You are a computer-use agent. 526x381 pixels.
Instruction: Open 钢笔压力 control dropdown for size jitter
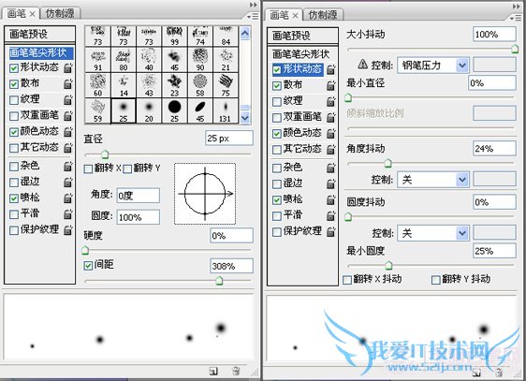tap(462, 66)
